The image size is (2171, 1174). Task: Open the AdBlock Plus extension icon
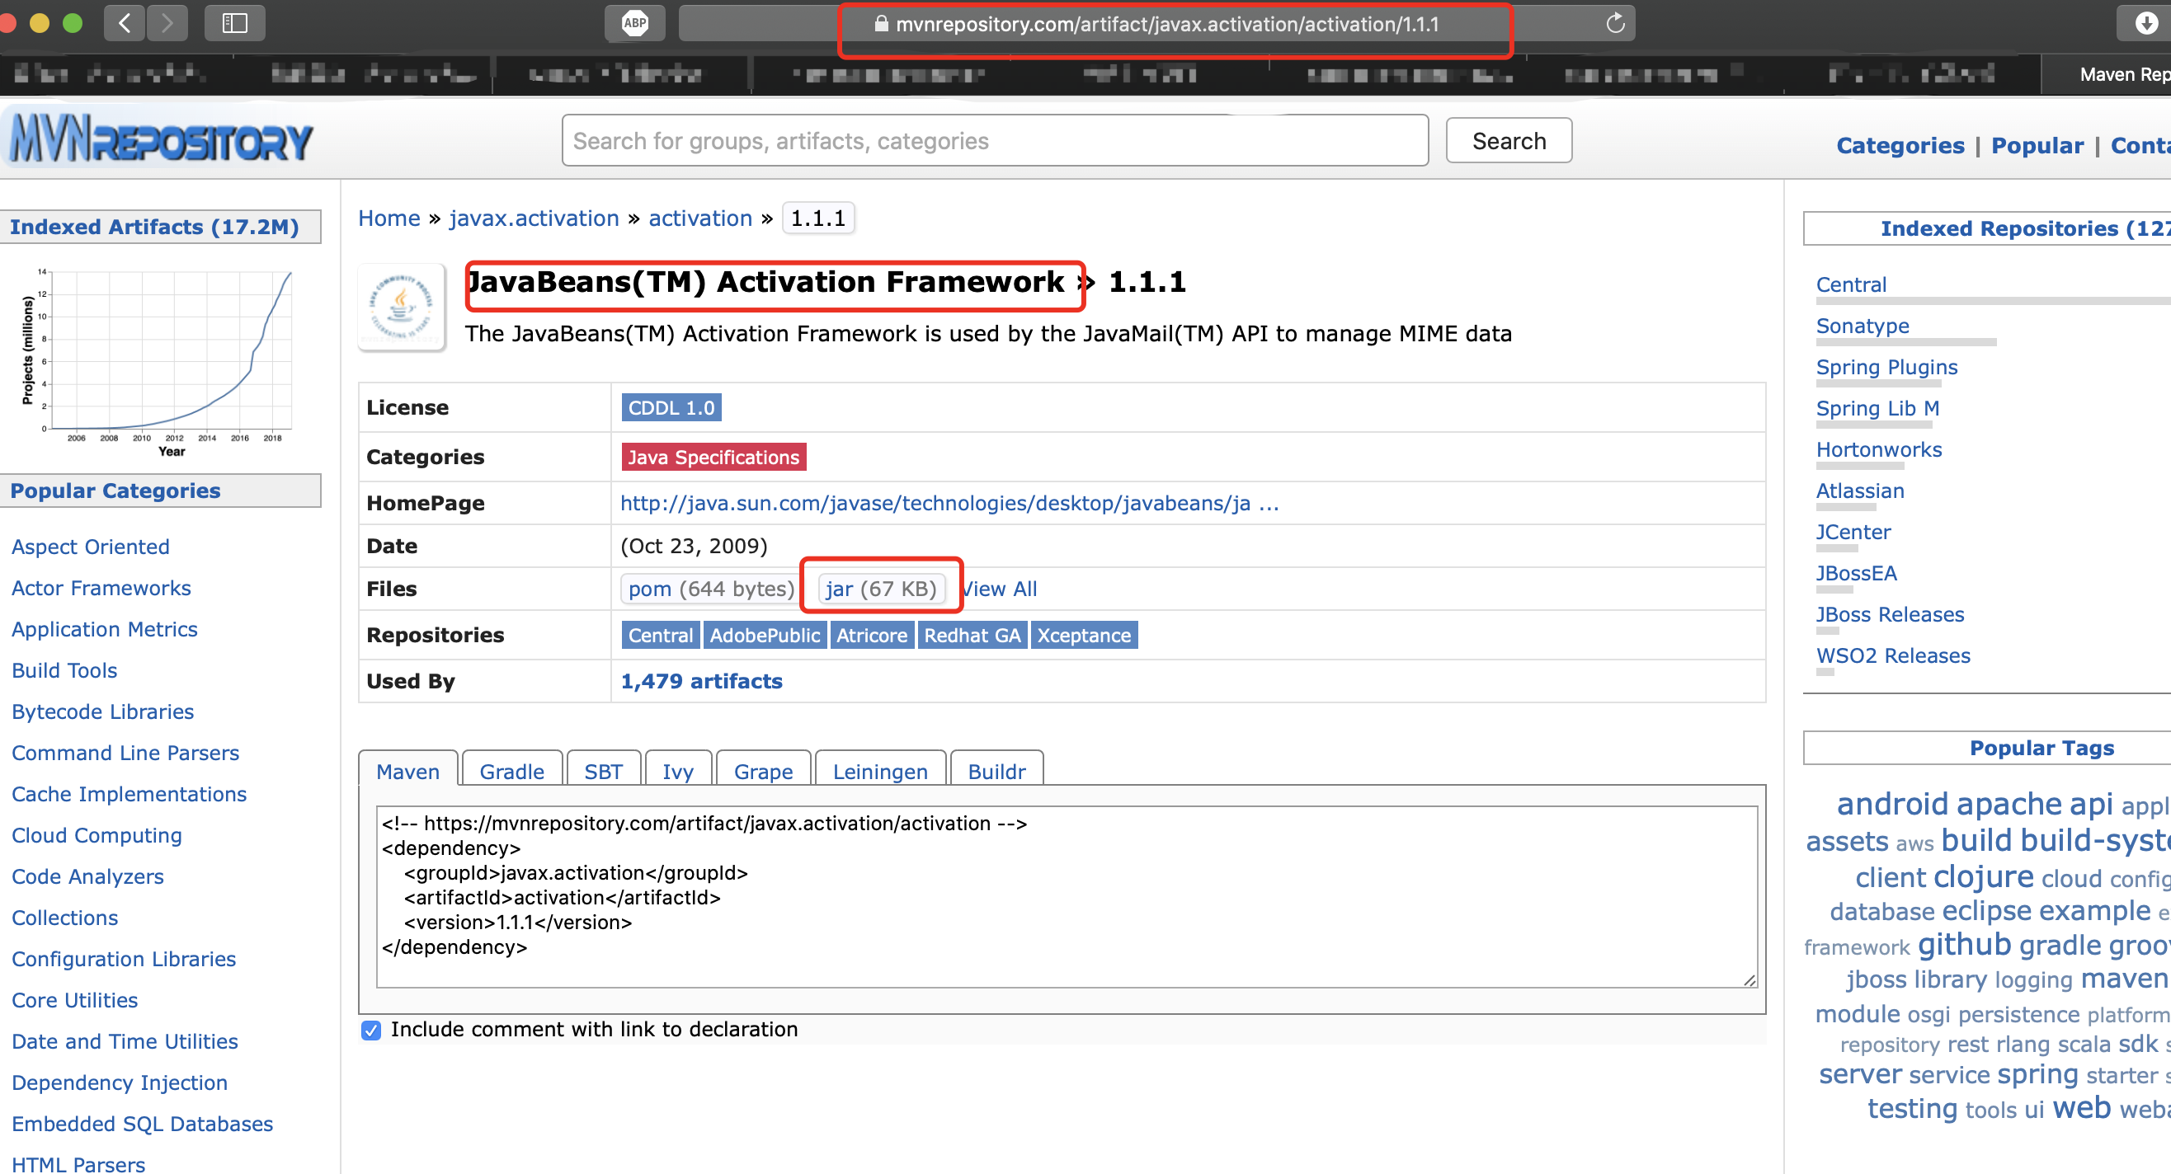coord(634,23)
